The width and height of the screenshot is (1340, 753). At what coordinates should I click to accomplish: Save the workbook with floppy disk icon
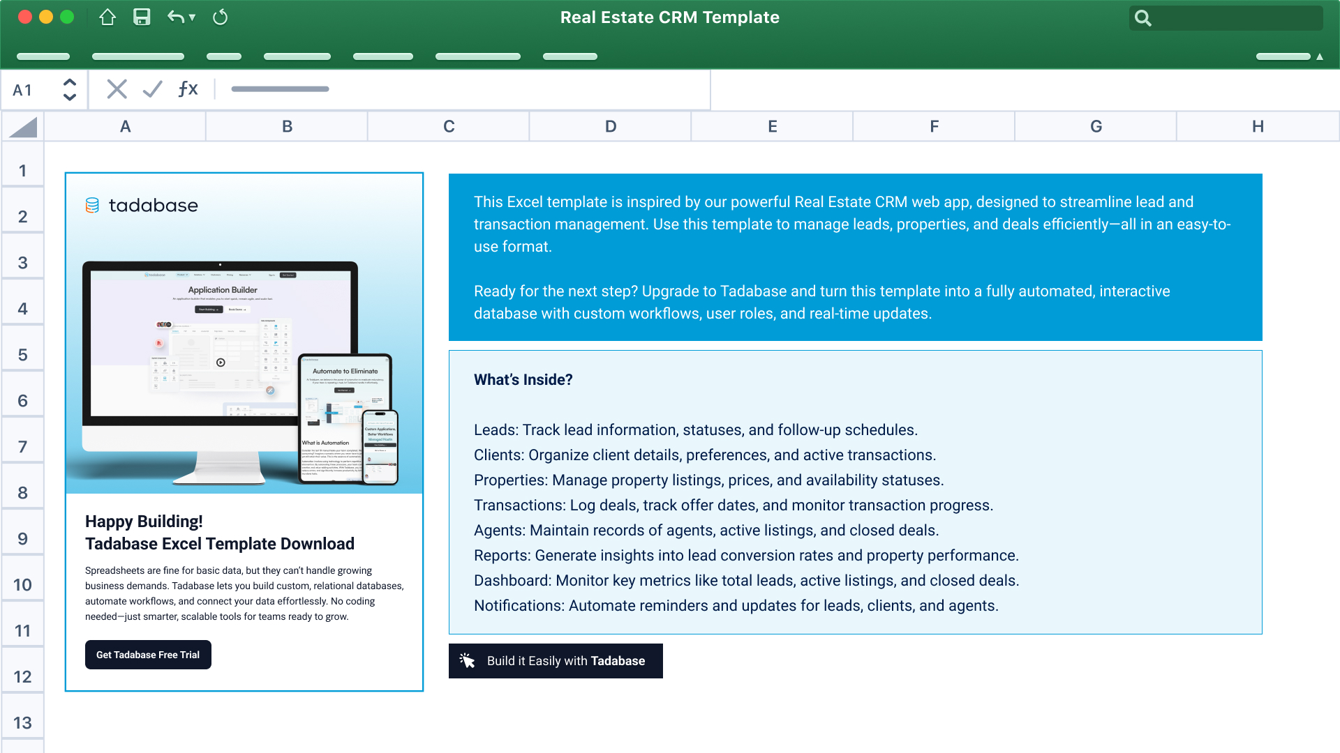click(x=142, y=17)
